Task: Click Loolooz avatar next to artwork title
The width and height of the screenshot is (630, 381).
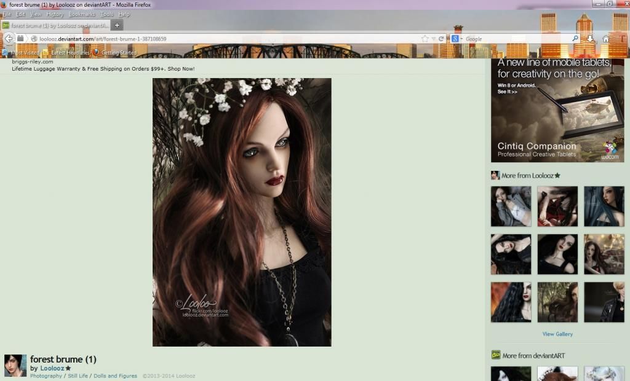Action: pos(15,366)
